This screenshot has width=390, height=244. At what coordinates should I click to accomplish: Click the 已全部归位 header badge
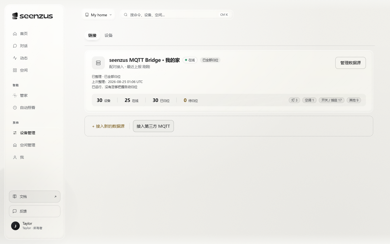tap(210, 60)
